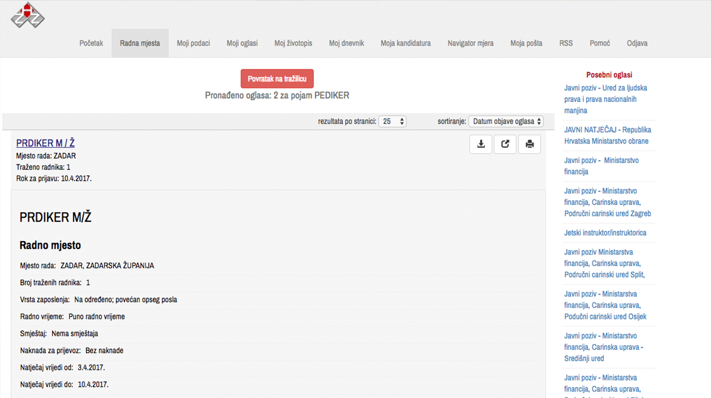
Task: Download the PRDIKER job listing
Action: pyautogui.click(x=481, y=144)
